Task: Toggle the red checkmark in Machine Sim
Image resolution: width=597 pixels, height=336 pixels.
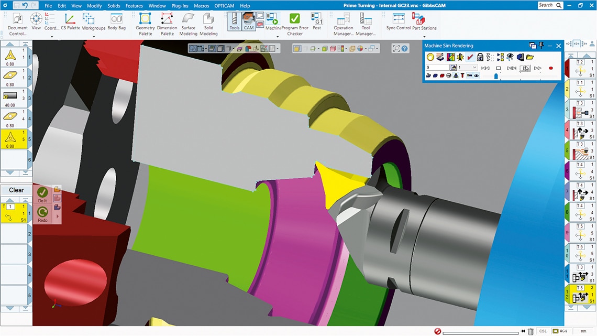Action: coord(470,57)
